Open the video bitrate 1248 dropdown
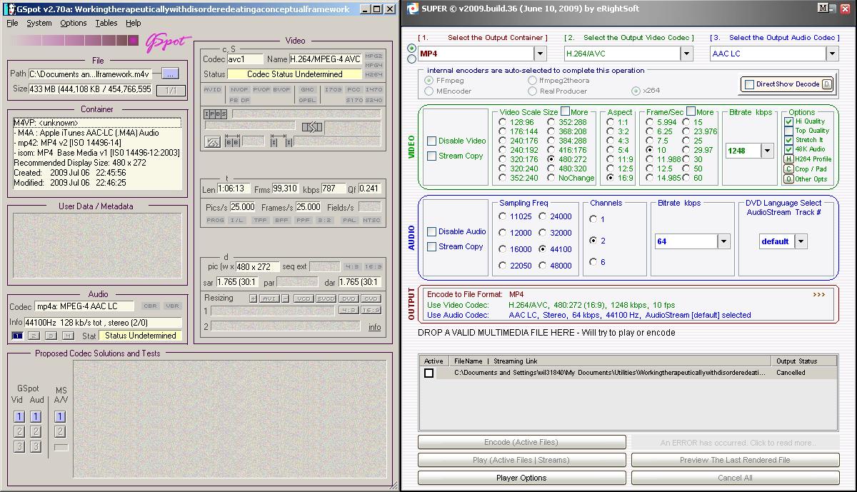 pyautogui.click(x=768, y=151)
